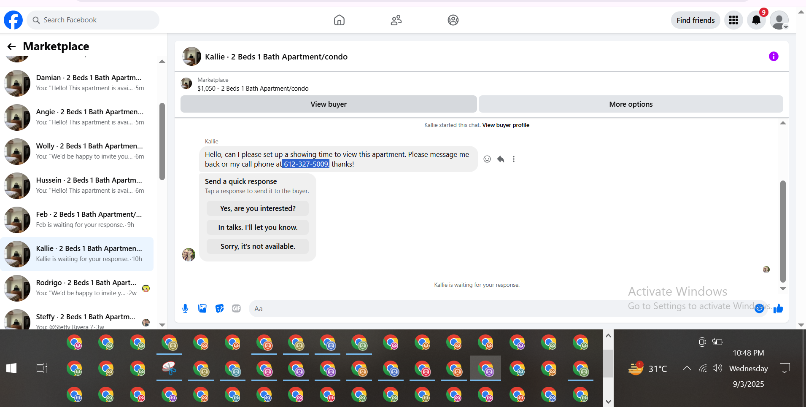Send a thumbs-up like
Image resolution: width=806 pixels, height=407 pixels.
coord(778,309)
